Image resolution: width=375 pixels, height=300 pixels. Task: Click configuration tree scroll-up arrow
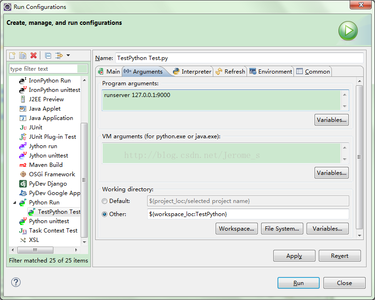84,80
